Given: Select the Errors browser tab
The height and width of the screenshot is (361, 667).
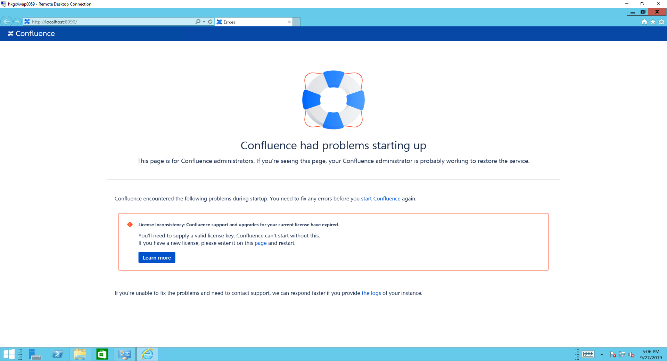Looking at the screenshot, I should [x=254, y=22].
